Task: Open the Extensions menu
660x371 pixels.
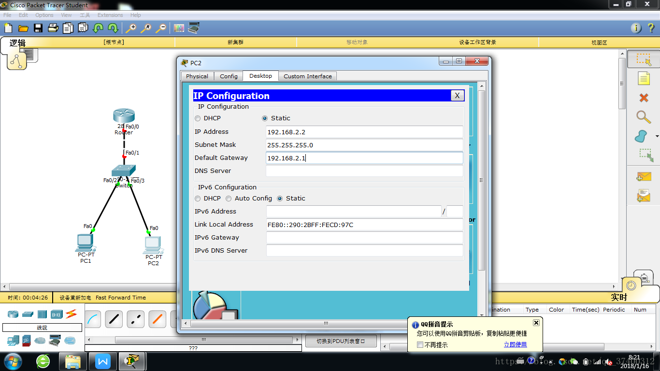Action: click(x=110, y=15)
